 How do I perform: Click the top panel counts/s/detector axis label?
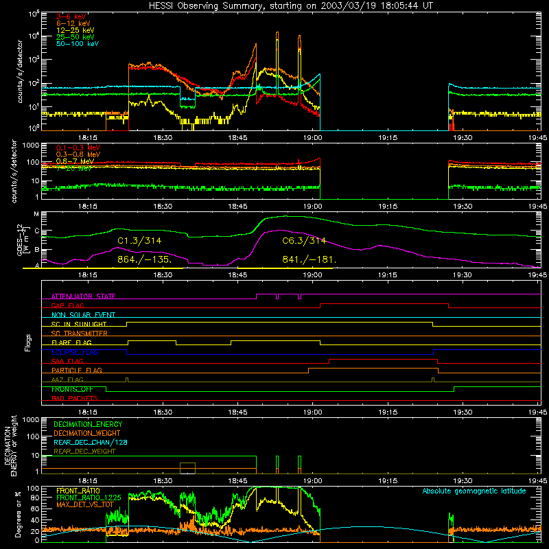coord(20,71)
